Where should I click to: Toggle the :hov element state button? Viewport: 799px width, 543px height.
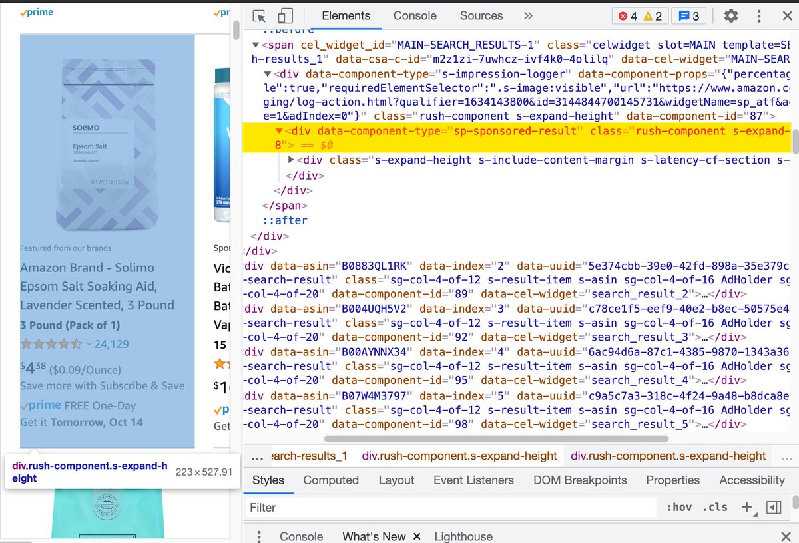[x=679, y=508]
